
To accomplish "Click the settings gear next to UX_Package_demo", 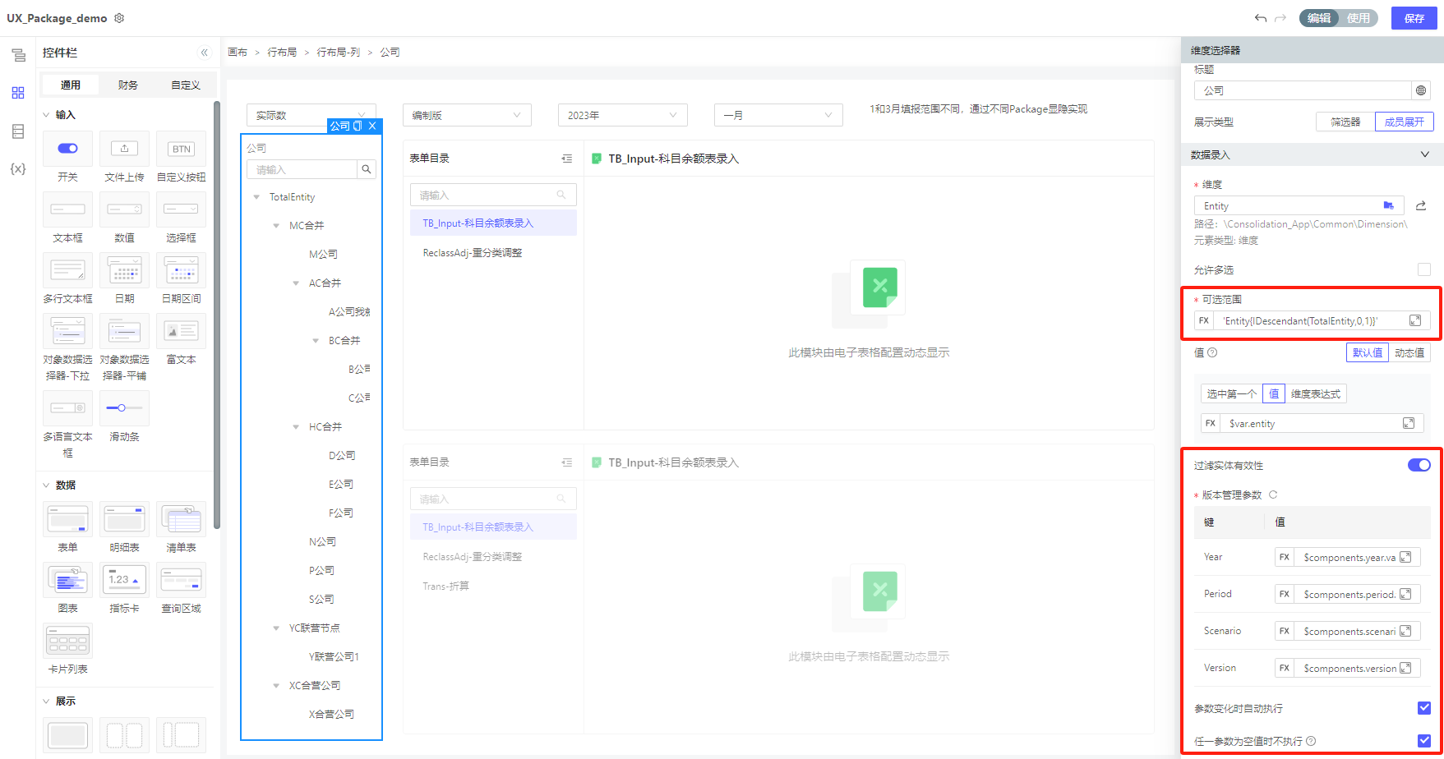I will tap(119, 18).
